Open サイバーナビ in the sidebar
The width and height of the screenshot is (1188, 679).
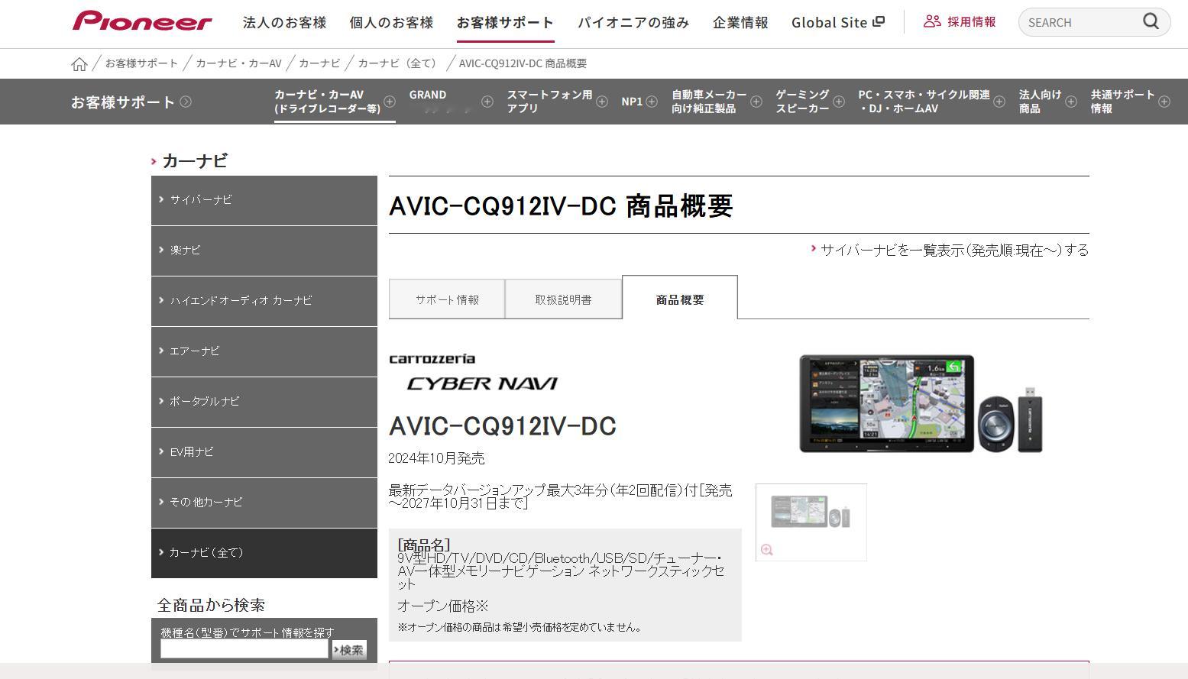264,200
